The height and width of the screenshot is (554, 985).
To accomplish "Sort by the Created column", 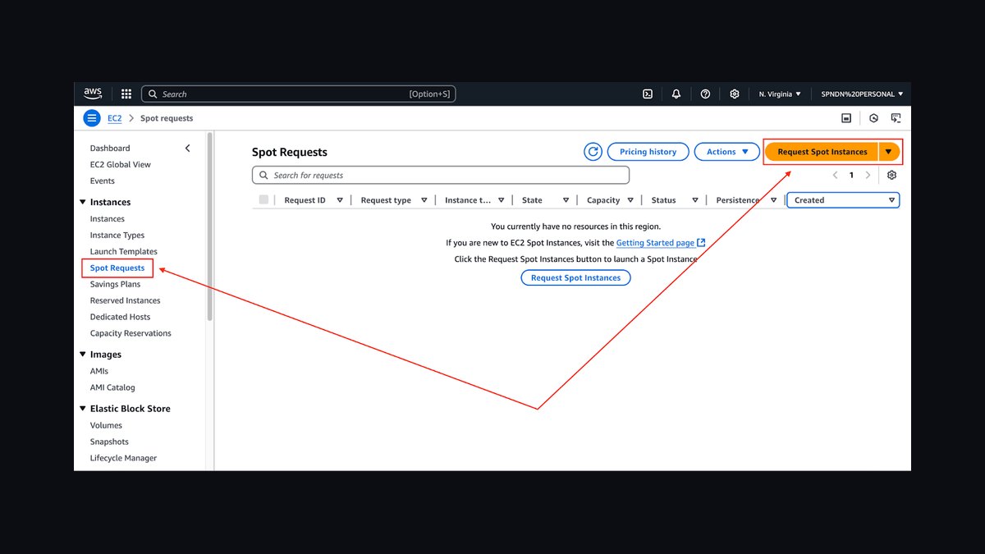I will coord(843,200).
